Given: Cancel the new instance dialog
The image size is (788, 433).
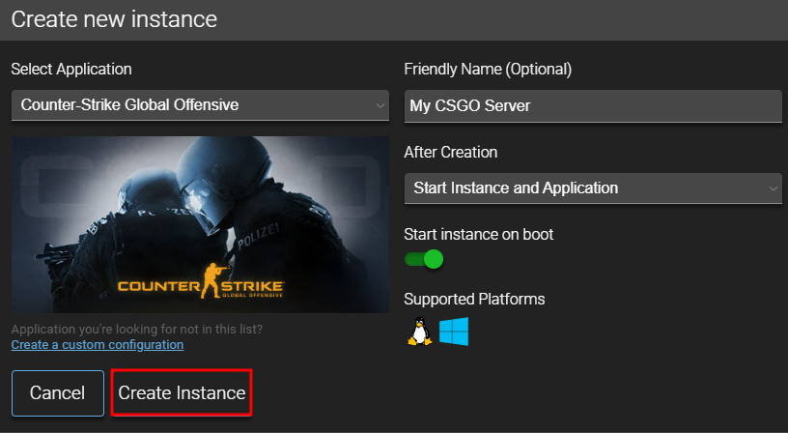Looking at the screenshot, I should [x=58, y=393].
